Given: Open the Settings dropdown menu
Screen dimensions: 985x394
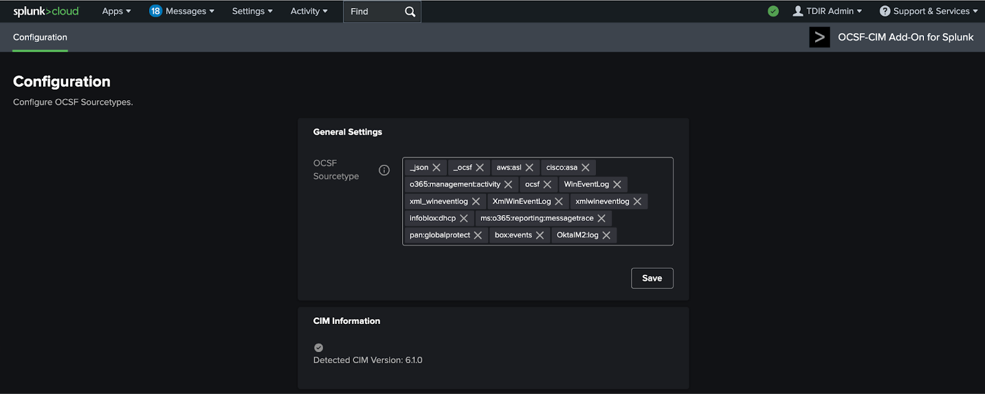Looking at the screenshot, I should coord(252,11).
